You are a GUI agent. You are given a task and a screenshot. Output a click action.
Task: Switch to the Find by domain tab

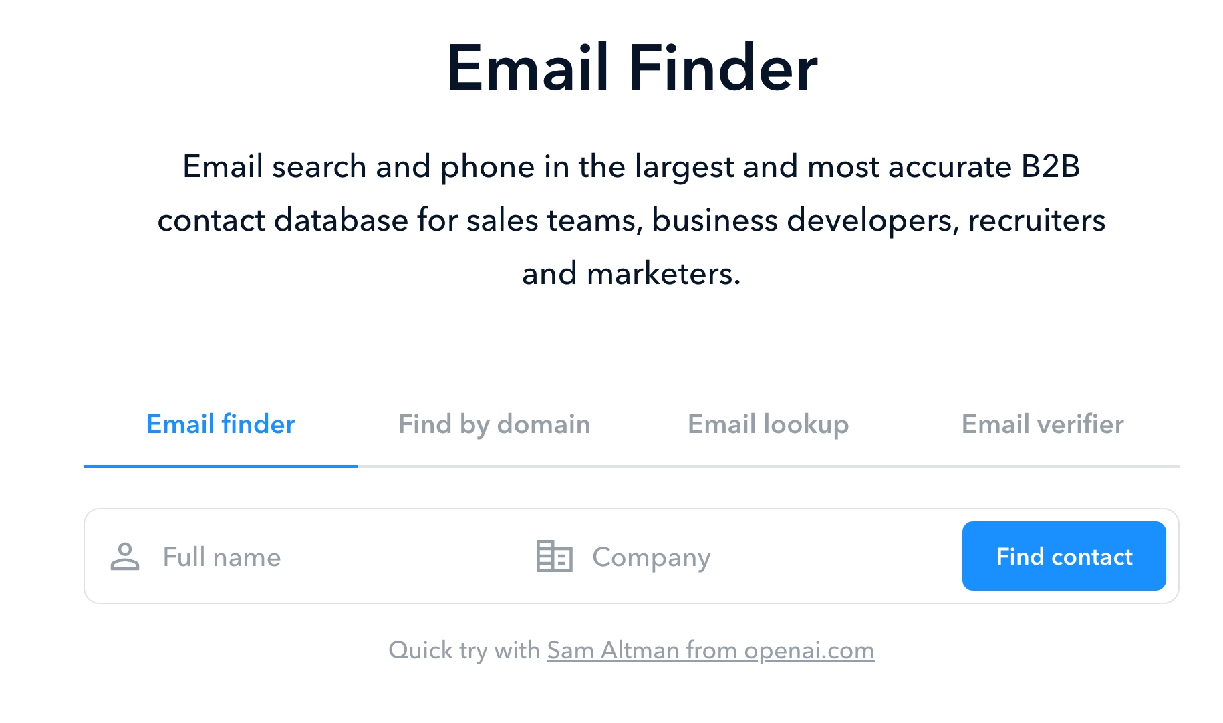[494, 424]
